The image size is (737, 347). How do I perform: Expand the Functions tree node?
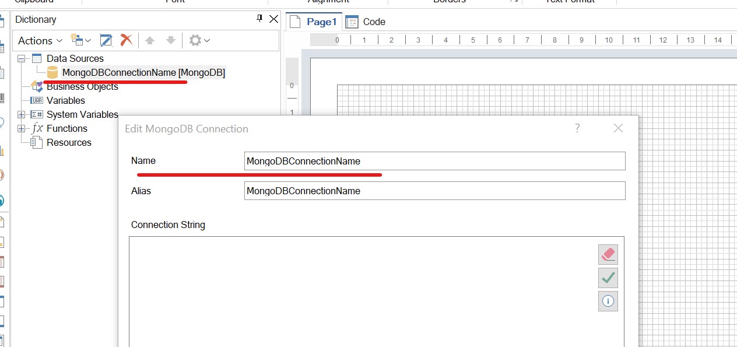pyautogui.click(x=22, y=128)
